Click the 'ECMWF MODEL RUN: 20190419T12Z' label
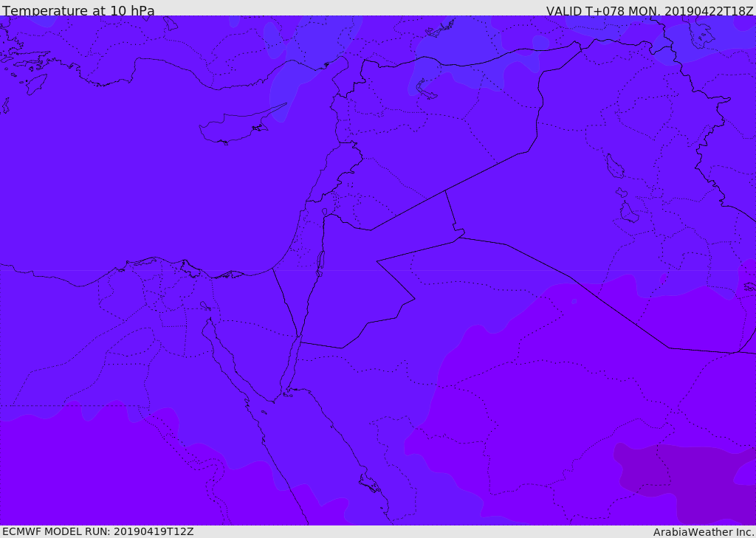The image size is (756, 538). point(98,531)
